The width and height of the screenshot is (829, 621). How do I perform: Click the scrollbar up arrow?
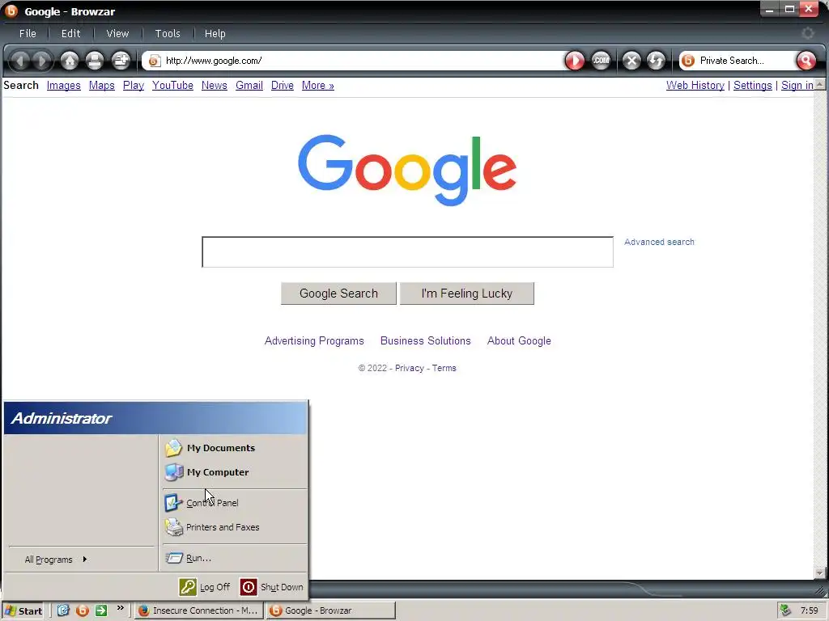point(820,84)
